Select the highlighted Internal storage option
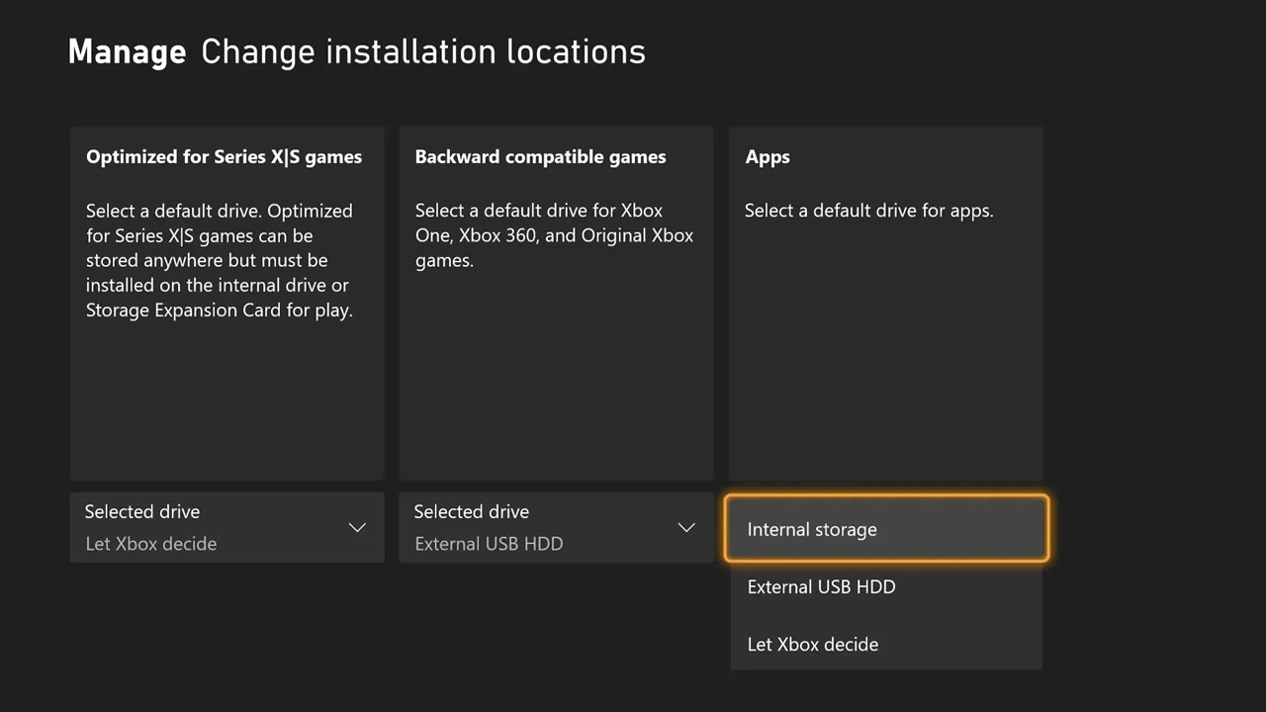This screenshot has height=712, width=1266. coord(885,529)
